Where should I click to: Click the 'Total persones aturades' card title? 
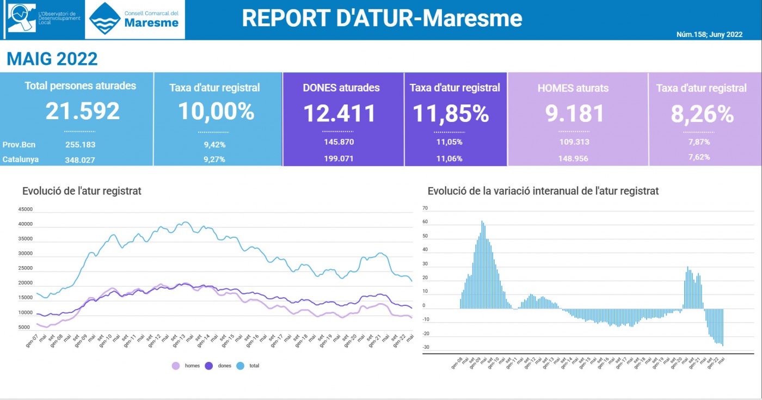pos(81,86)
